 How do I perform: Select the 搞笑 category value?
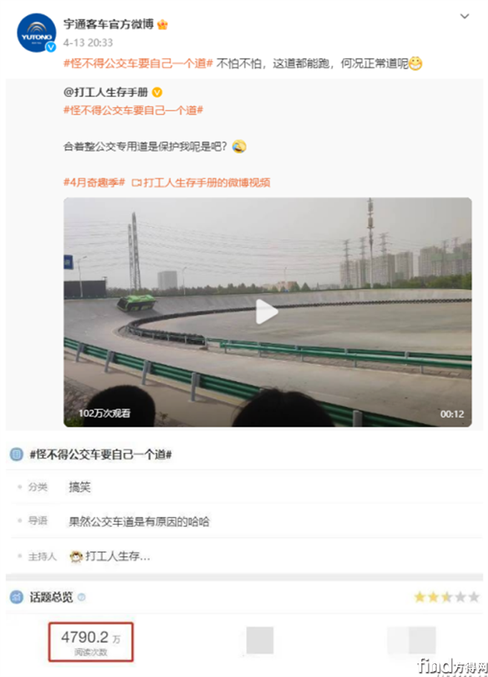(x=80, y=487)
